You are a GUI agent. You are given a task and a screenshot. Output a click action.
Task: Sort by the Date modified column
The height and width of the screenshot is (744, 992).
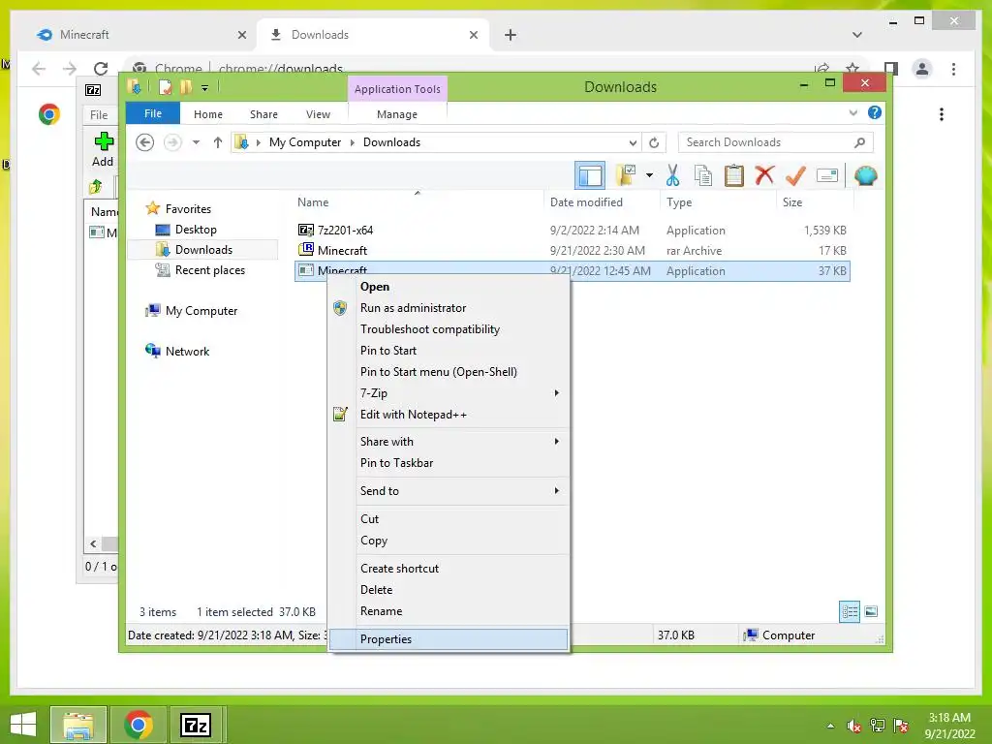601,202
